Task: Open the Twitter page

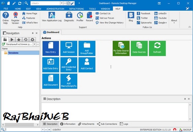Action: (x=142, y=18)
